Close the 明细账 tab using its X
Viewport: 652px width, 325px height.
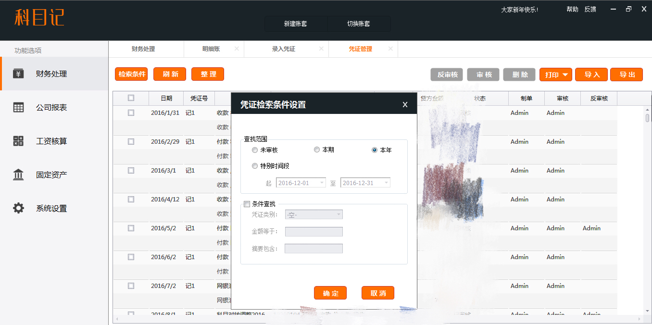click(x=237, y=49)
